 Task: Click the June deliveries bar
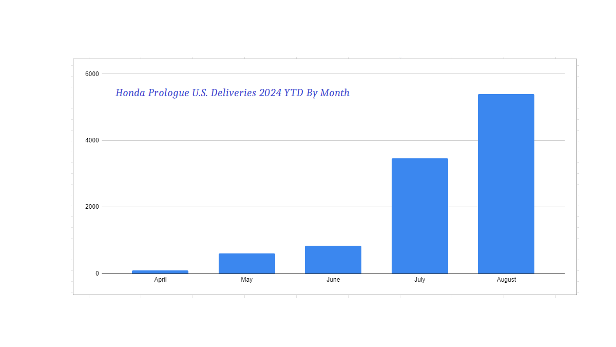point(333,260)
